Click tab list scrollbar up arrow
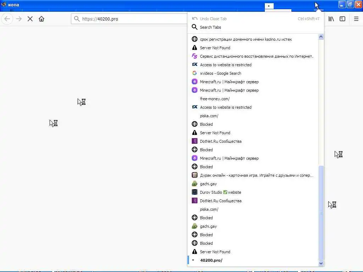Image resolution: width=363 pixels, height=272 pixels. 321,37
